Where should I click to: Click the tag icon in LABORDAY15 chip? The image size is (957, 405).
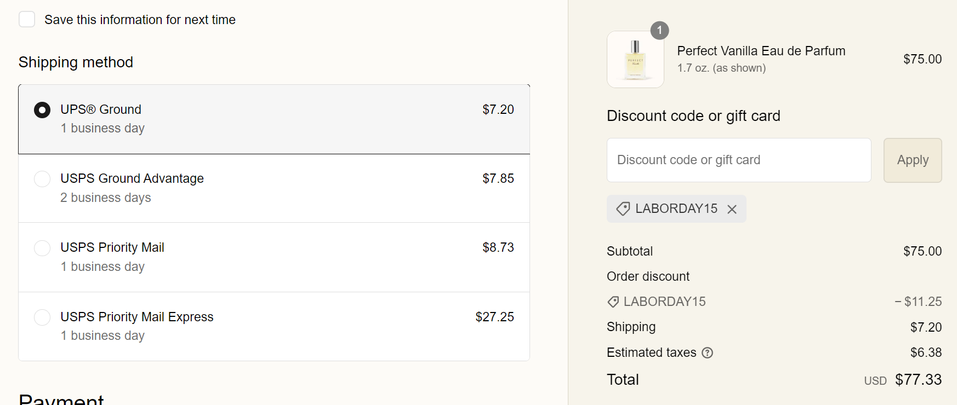point(623,209)
